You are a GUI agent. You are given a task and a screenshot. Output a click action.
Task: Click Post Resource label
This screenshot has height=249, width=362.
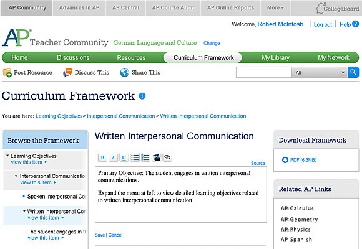click(x=33, y=73)
